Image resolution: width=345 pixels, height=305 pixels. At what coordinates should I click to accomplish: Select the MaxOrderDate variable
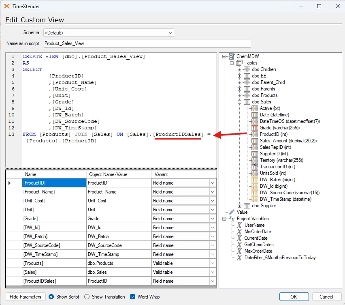258,251
